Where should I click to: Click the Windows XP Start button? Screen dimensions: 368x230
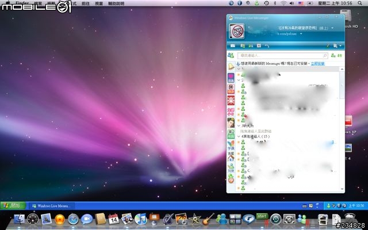13,206
